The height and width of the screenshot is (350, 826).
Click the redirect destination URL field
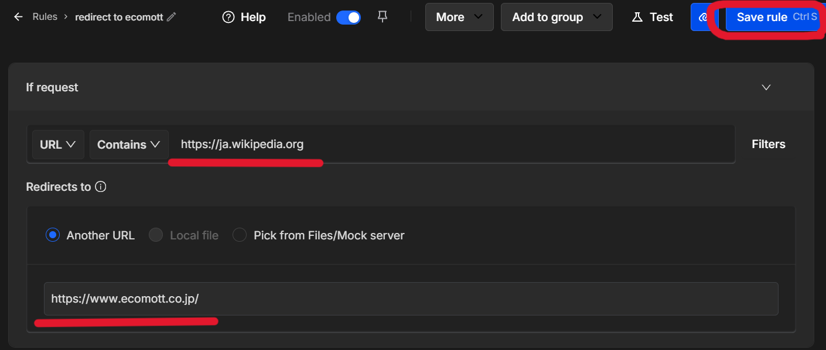[x=410, y=298]
